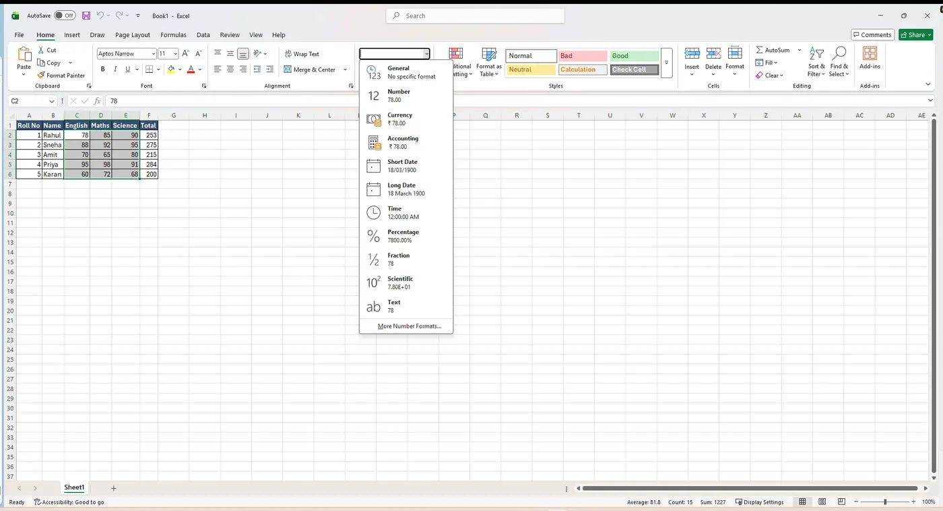Click the Insert Function fx icon

pos(97,101)
